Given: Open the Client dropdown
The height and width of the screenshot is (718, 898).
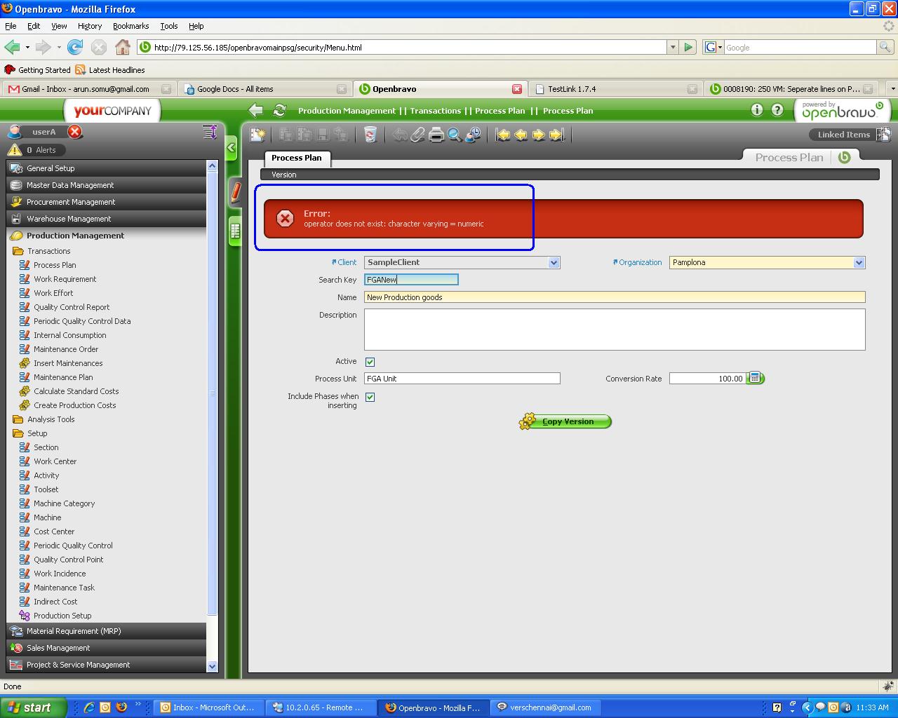Looking at the screenshot, I should pos(554,262).
